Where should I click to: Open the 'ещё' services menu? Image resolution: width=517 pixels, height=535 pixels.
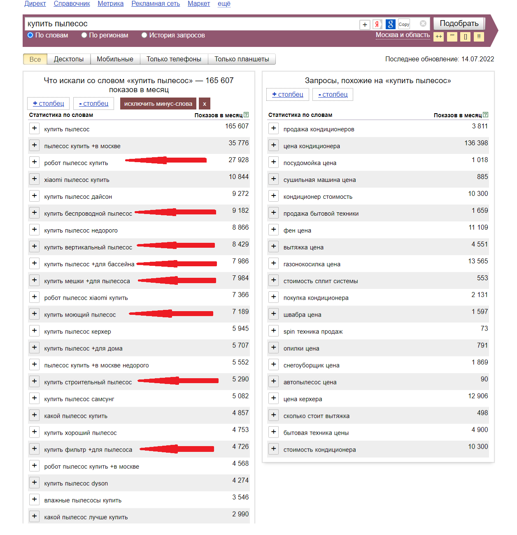224,4
